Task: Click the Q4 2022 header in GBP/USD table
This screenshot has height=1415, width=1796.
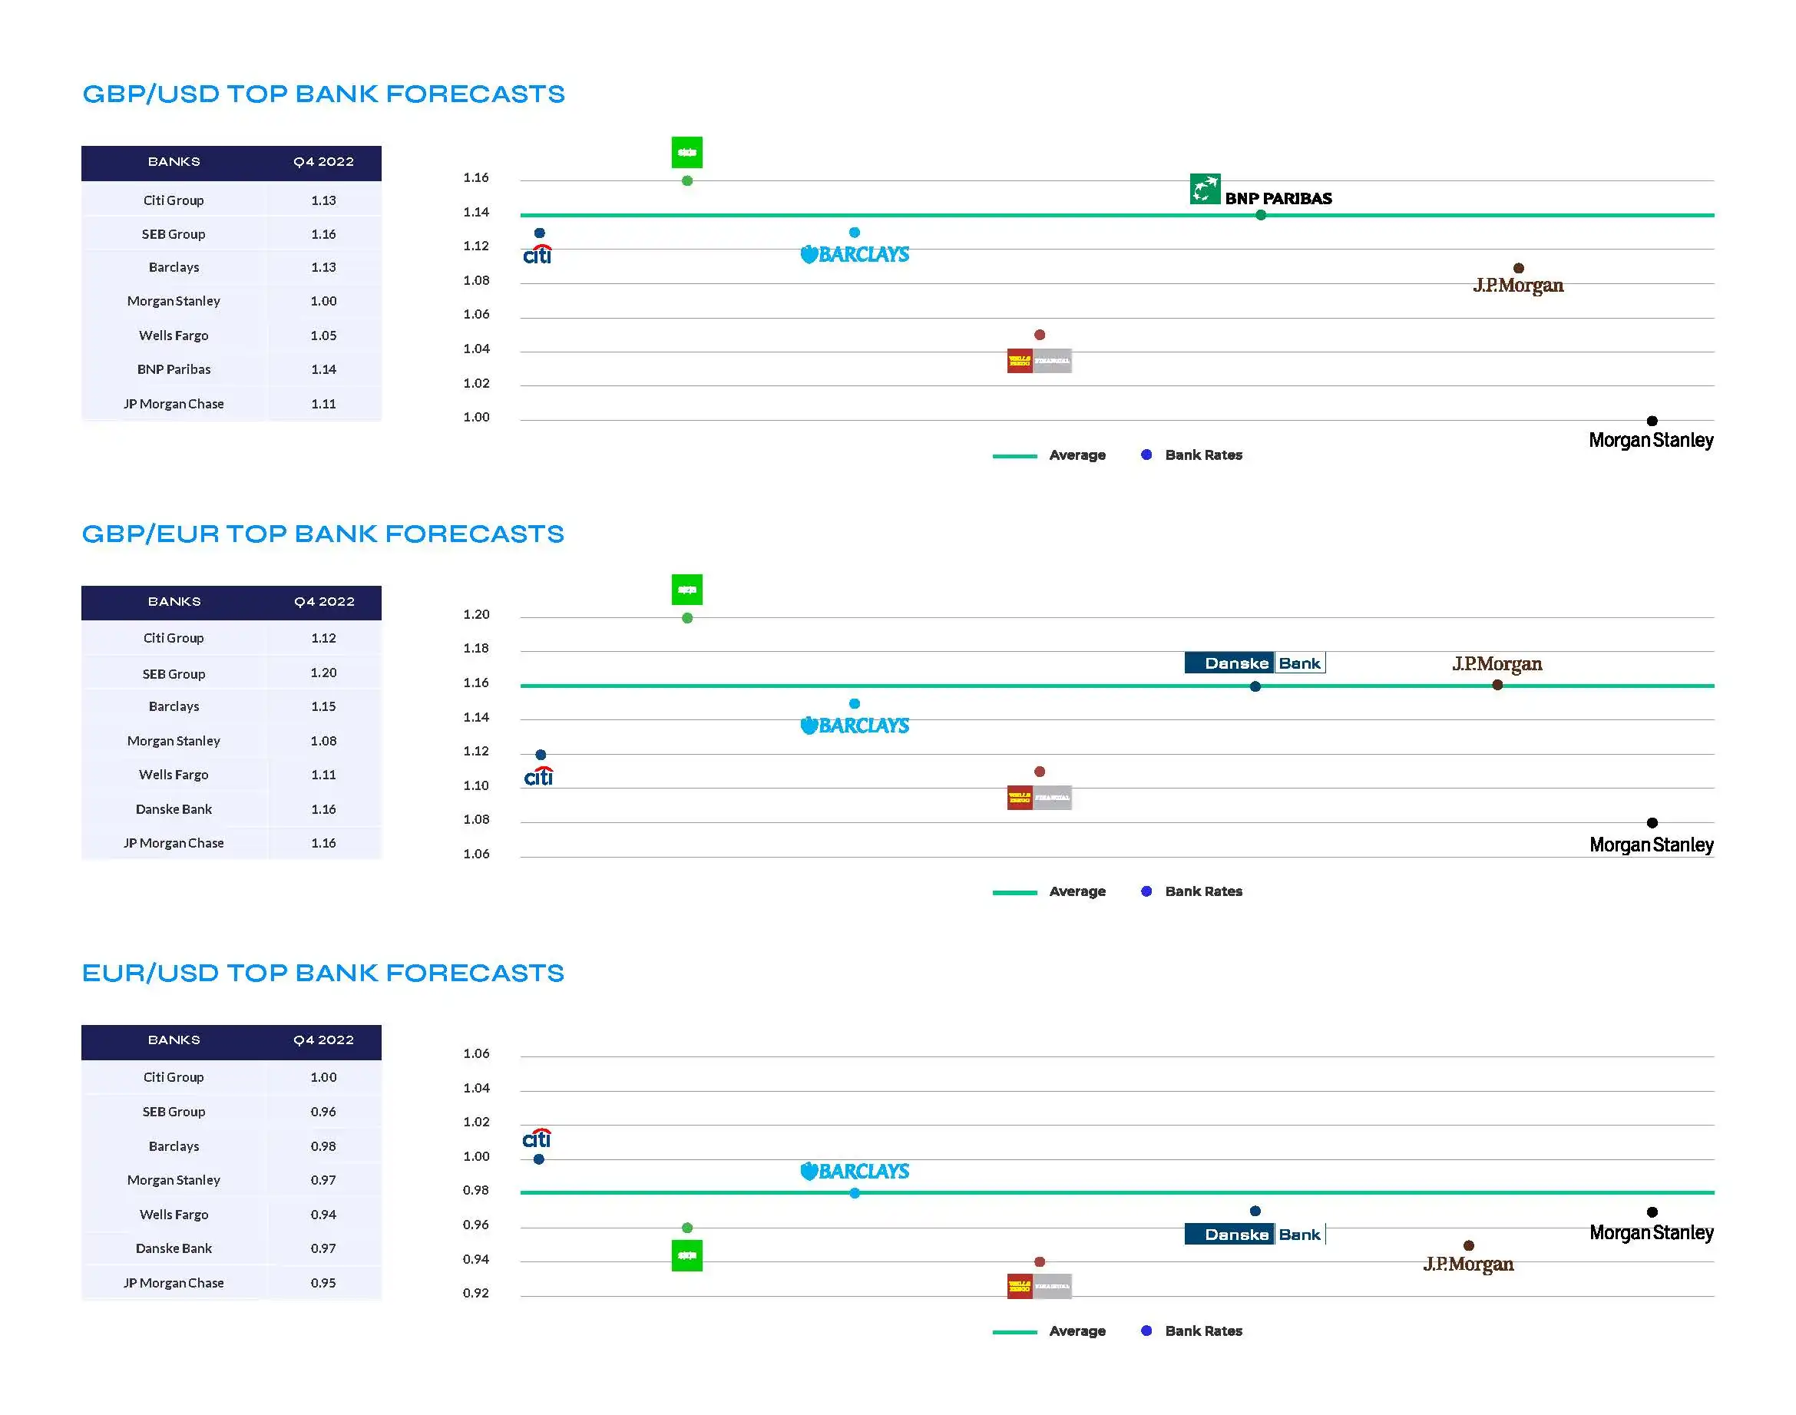Action: point(324,161)
